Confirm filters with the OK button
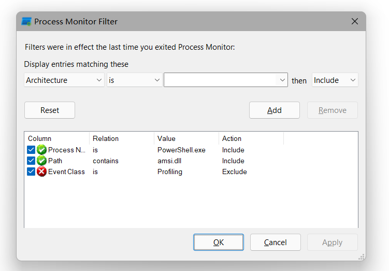Screen dimensions: 389x271 coord(219,242)
